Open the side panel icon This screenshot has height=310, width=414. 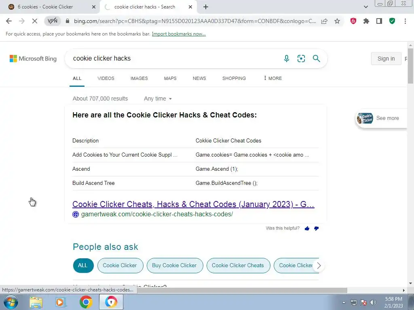pos(379,21)
